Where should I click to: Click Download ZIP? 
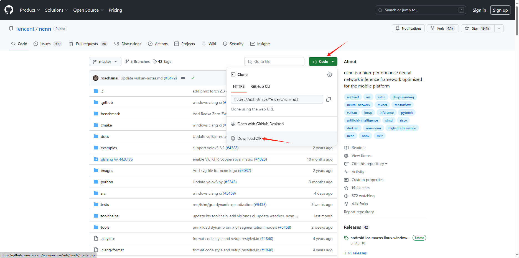pyautogui.click(x=282, y=138)
